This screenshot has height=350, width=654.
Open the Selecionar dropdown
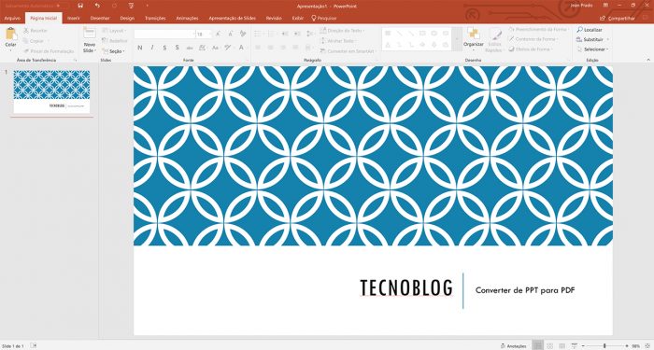click(x=592, y=49)
